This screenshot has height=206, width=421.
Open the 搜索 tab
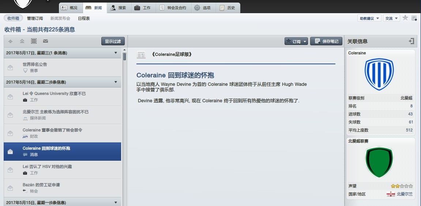118,8
